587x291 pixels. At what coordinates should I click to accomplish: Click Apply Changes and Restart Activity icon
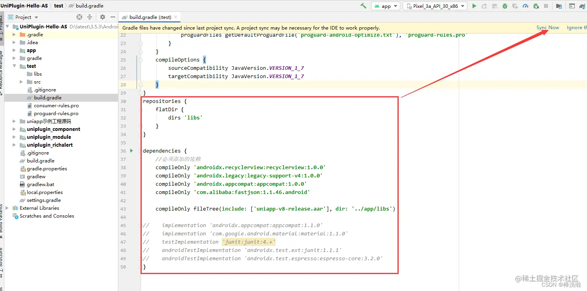coord(484,6)
